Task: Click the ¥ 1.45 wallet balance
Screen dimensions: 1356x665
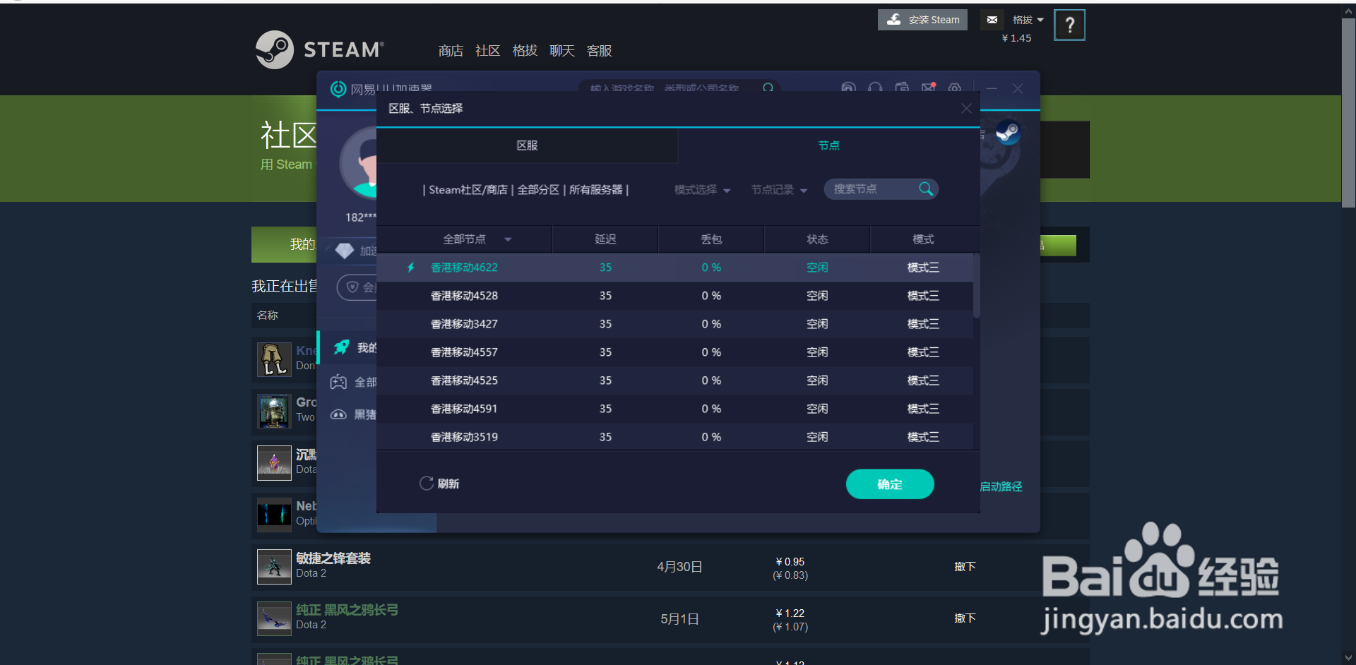Action: click(x=1016, y=38)
